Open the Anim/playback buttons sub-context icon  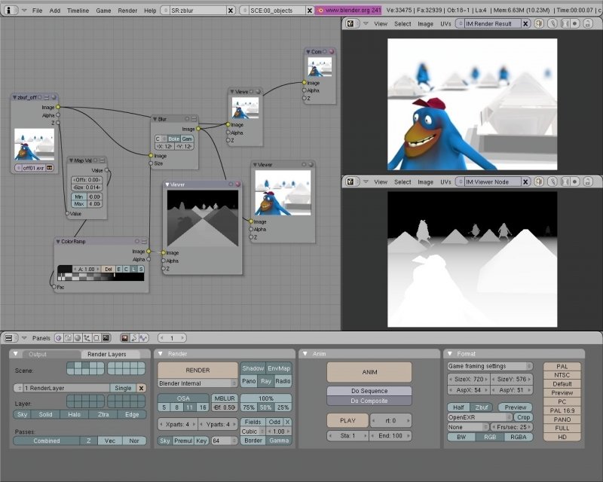(134, 338)
